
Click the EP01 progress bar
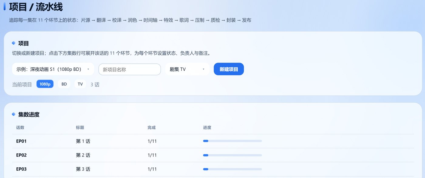tap(232, 141)
